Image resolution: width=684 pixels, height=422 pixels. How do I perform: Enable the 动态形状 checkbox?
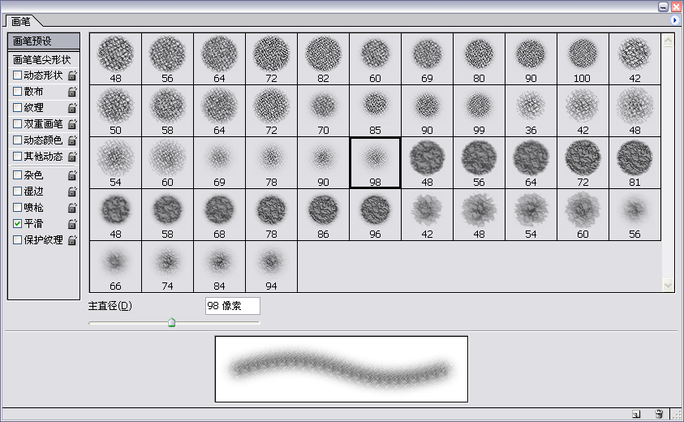tap(18, 75)
